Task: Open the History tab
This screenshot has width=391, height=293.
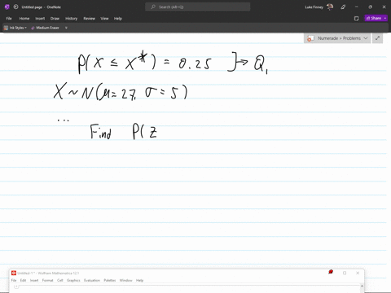Action: pyautogui.click(x=72, y=19)
